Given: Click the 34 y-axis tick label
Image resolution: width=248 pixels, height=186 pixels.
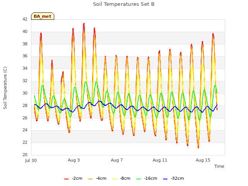Looking at the screenshot, I should coord(25,68).
